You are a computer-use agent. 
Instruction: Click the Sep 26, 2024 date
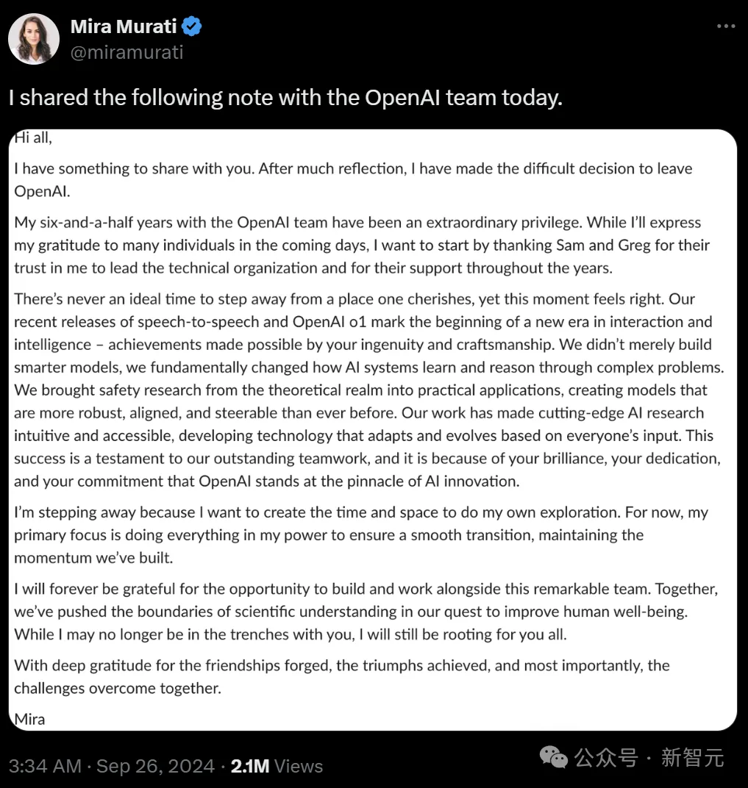point(155,766)
